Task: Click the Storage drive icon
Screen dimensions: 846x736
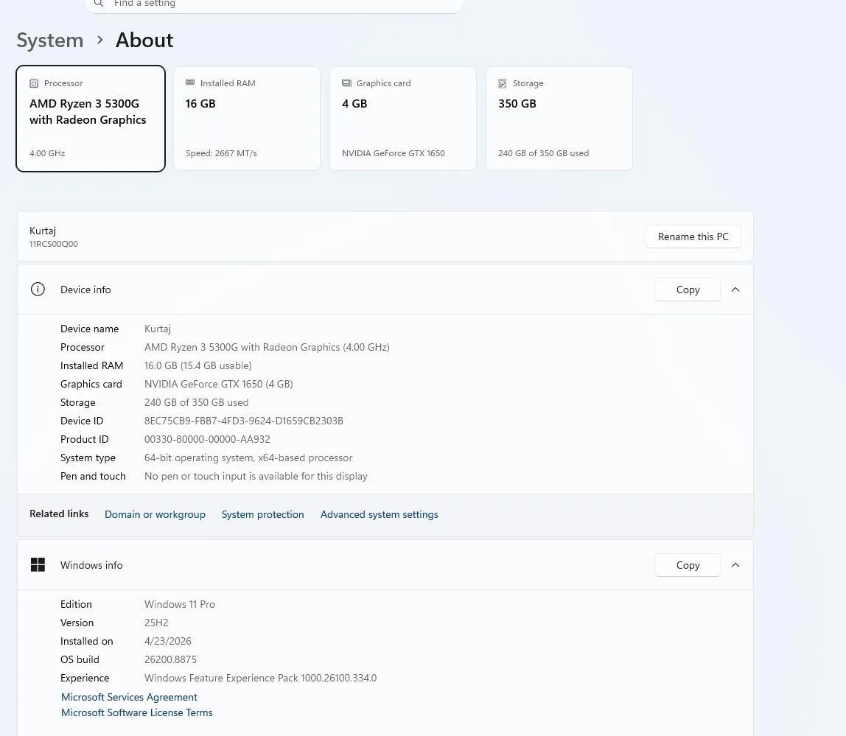Action: click(503, 83)
